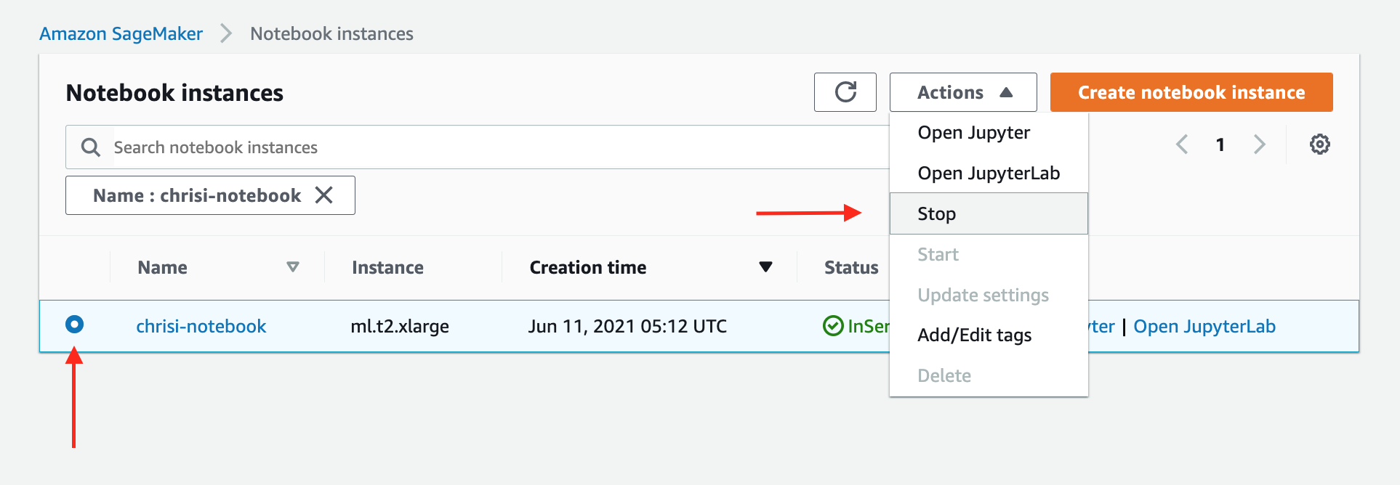Open table preferences gear icon
This screenshot has height=485, width=1400.
(x=1320, y=144)
